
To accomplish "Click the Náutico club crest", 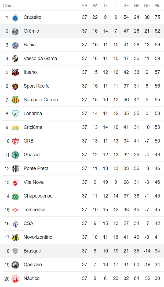I will pos(15,279).
